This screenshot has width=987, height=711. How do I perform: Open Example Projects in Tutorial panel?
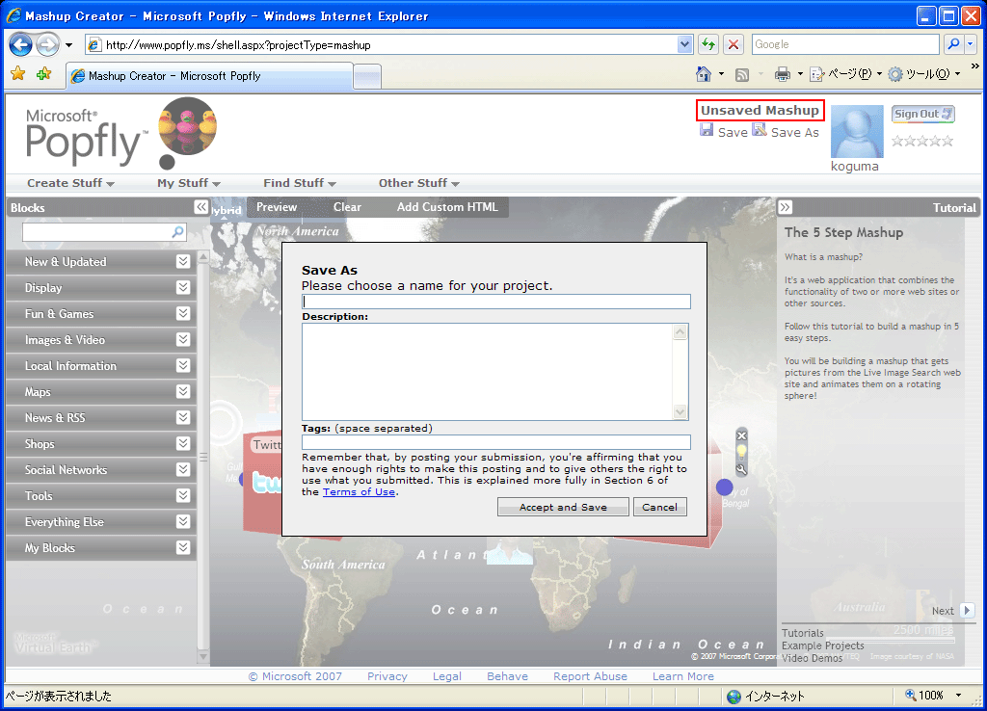click(823, 645)
